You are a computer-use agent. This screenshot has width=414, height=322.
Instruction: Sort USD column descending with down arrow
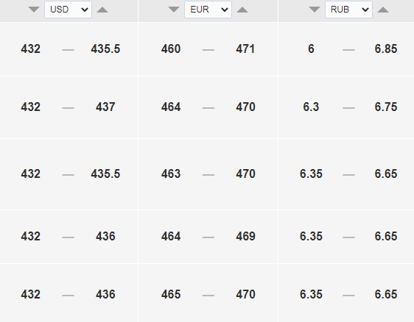[x=34, y=10]
